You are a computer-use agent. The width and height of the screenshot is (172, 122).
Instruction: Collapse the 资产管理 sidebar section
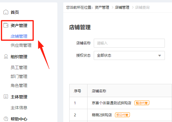(x=19, y=25)
